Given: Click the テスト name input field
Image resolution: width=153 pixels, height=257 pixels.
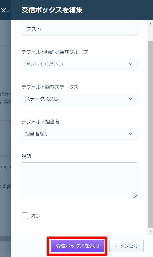Looking at the screenshot, I should tap(79, 29).
